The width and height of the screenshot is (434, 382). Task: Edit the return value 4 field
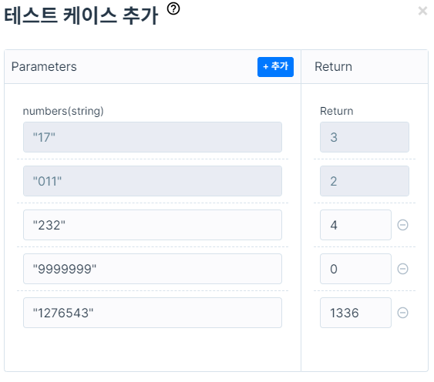point(355,225)
